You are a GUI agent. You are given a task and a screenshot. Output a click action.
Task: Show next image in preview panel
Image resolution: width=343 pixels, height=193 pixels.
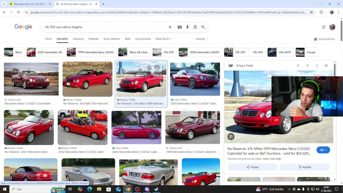(x=307, y=65)
